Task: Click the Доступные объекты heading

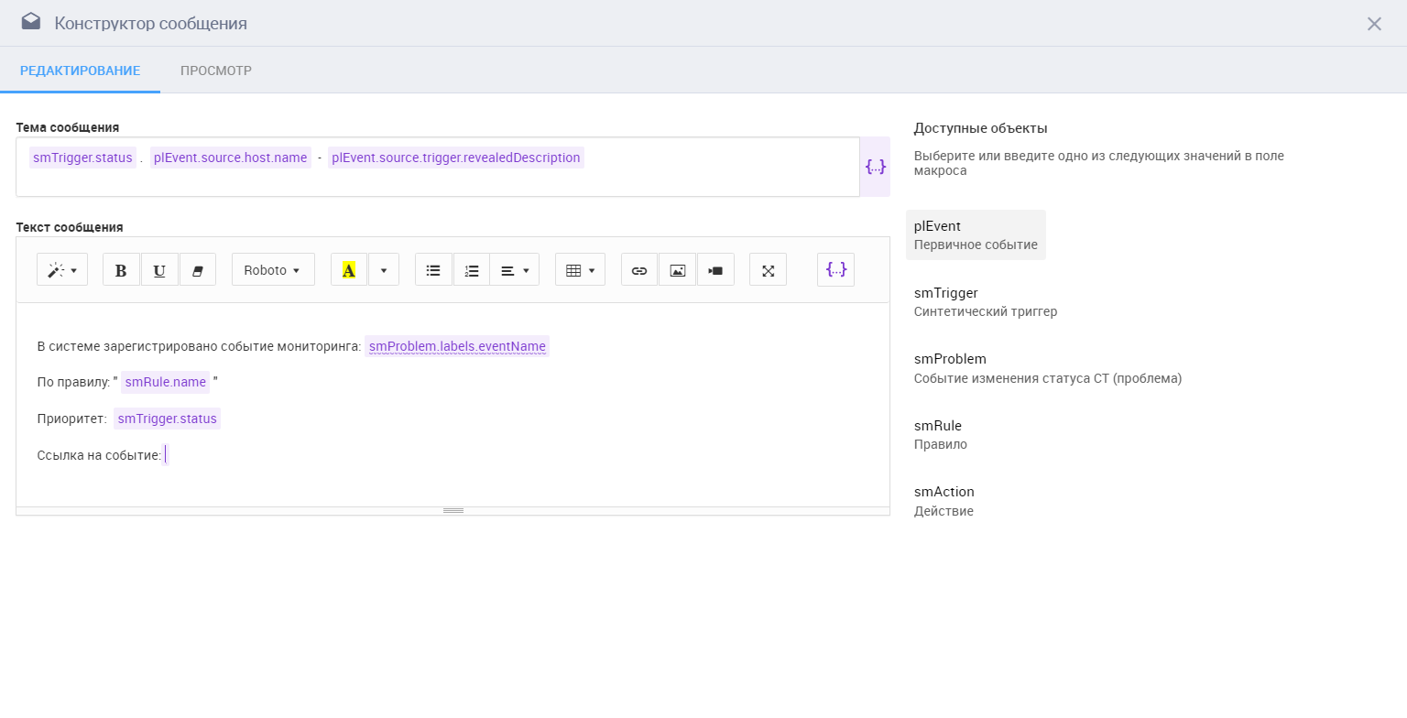Action: (x=981, y=128)
